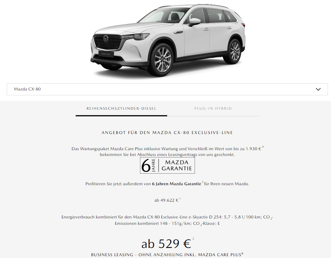Click the 6 Jahre Mazda Garantie badge
The image size is (331, 258).
tap(167, 165)
